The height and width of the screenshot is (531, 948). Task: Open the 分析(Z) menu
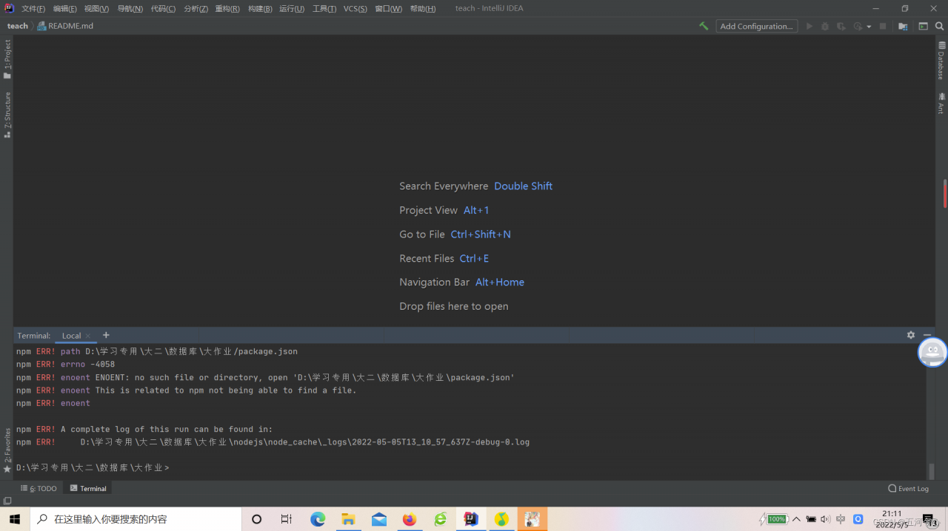[x=196, y=8]
